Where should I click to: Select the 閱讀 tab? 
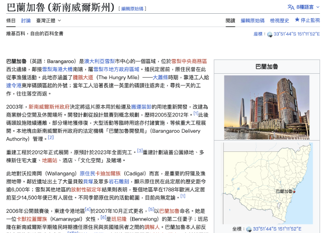[230, 21]
